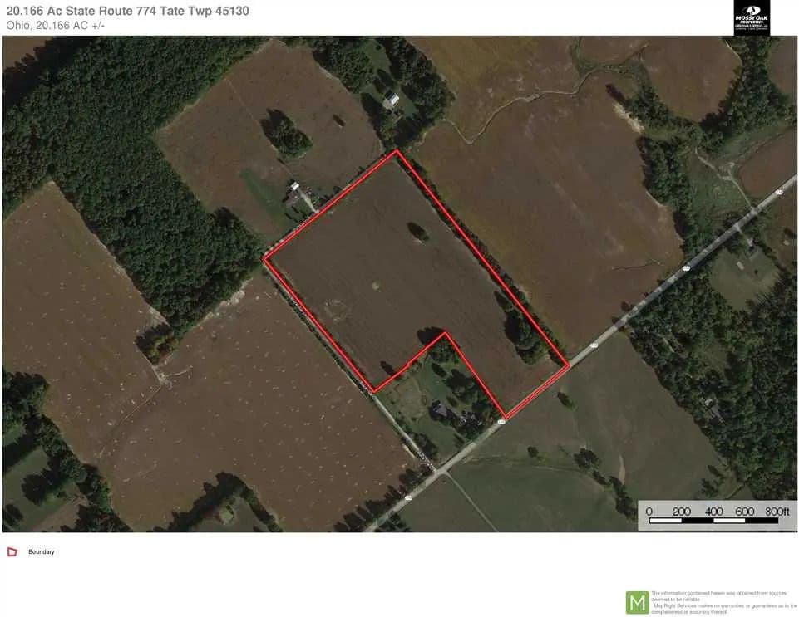Click the white-roofed house at the top of the map
The image size is (799, 617).
[392, 98]
